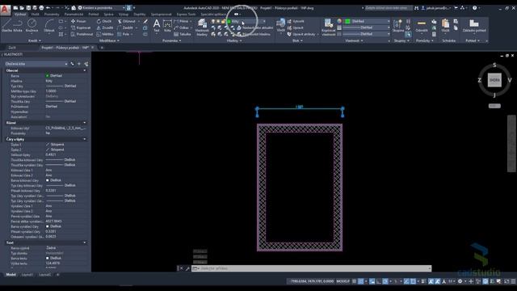Toggle polar tracking in status bar
Screen dimensions: 517x291
pyautogui.click(x=385, y=281)
